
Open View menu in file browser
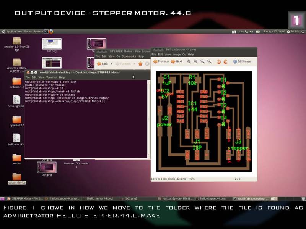click(111, 56)
